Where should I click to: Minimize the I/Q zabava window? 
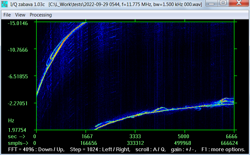[x=211, y=3]
